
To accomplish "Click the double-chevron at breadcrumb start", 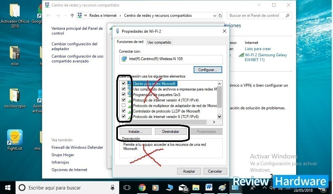I will point(86,16).
